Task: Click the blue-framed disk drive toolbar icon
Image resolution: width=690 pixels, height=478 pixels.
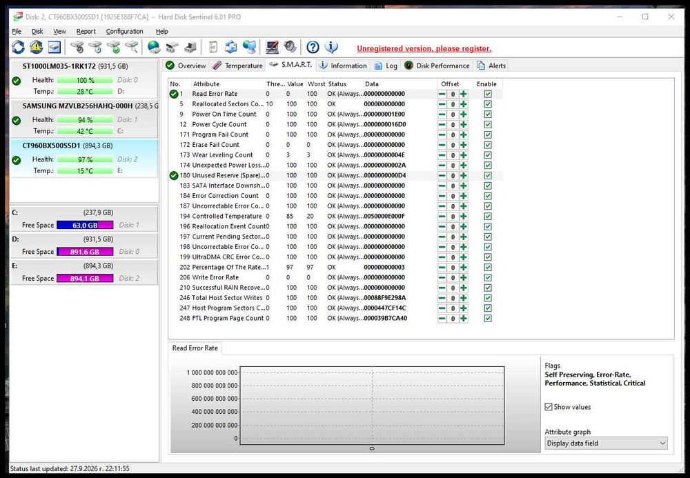Action: coord(55,47)
